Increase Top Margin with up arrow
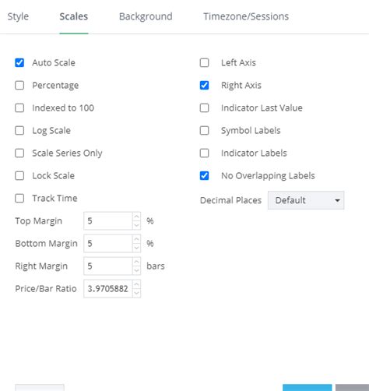369x391 pixels. (136, 217)
